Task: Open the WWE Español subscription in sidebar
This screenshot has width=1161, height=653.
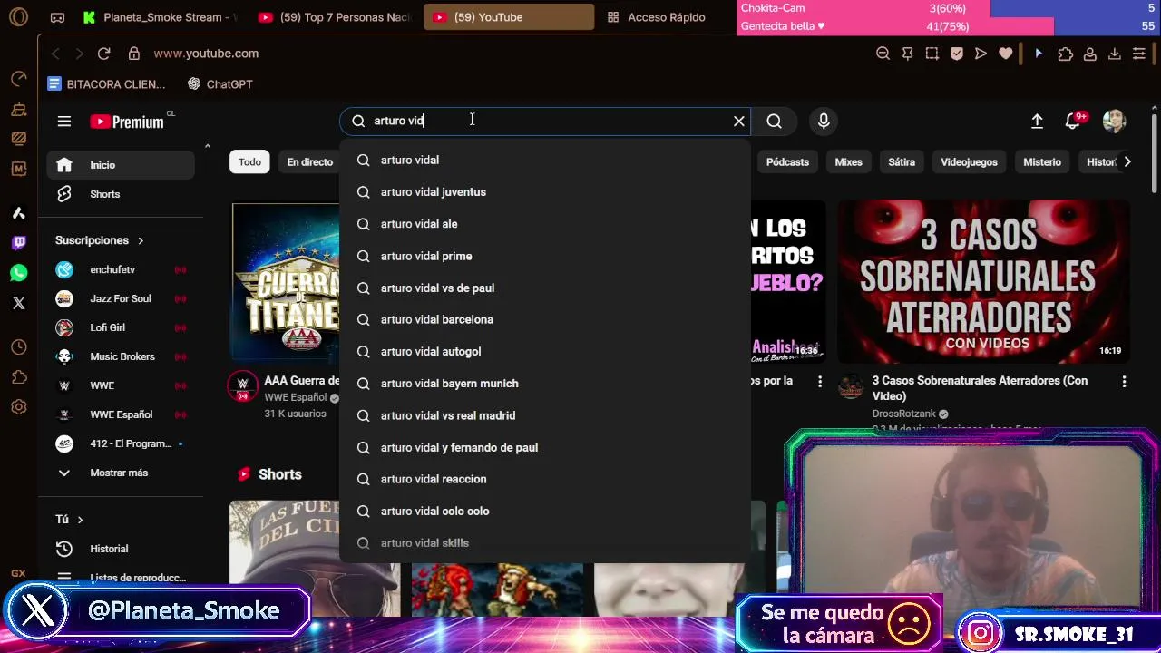Action: point(121,414)
